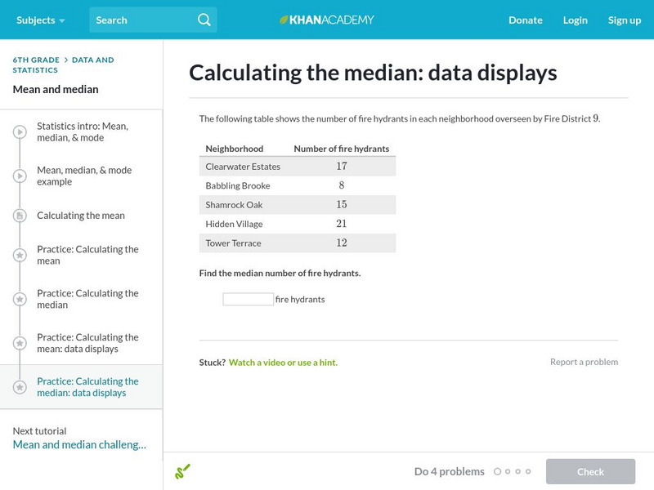Click Report a problem link
Viewport: 654px width, 490px height.
click(x=584, y=362)
